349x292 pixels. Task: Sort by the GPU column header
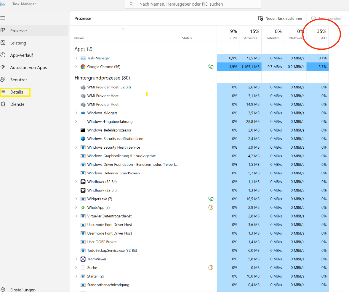[x=318, y=34]
